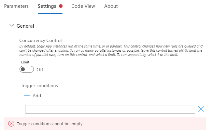Click the Trigger conditions label
This screenshot has height=133, width=213.
coord(39,86)
